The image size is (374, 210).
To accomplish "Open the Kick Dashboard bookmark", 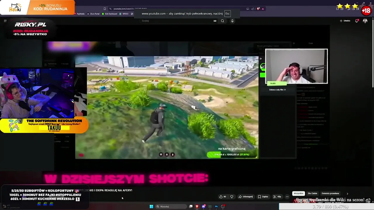I will 110,14.
